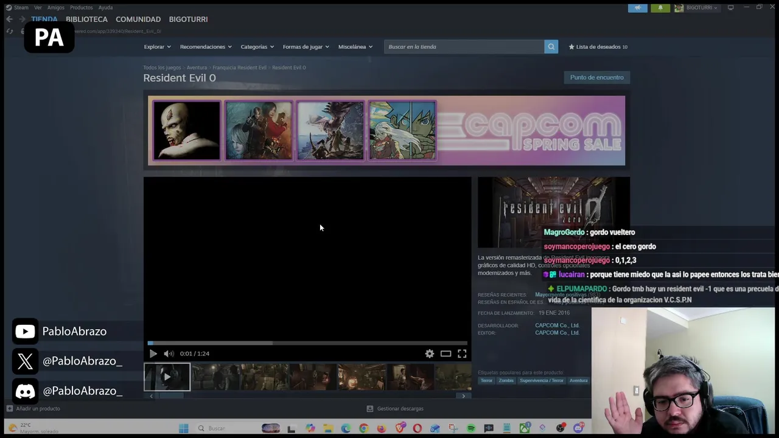
Task: Go back with the navigation arrow
Action: 9,19
